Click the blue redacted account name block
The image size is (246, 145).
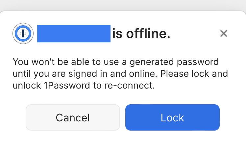74,33
